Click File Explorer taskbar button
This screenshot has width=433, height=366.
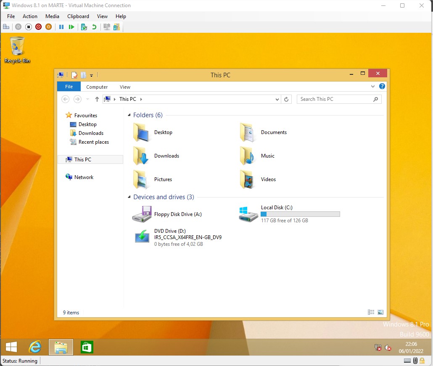pyautogui.click(x=61, y=347)
